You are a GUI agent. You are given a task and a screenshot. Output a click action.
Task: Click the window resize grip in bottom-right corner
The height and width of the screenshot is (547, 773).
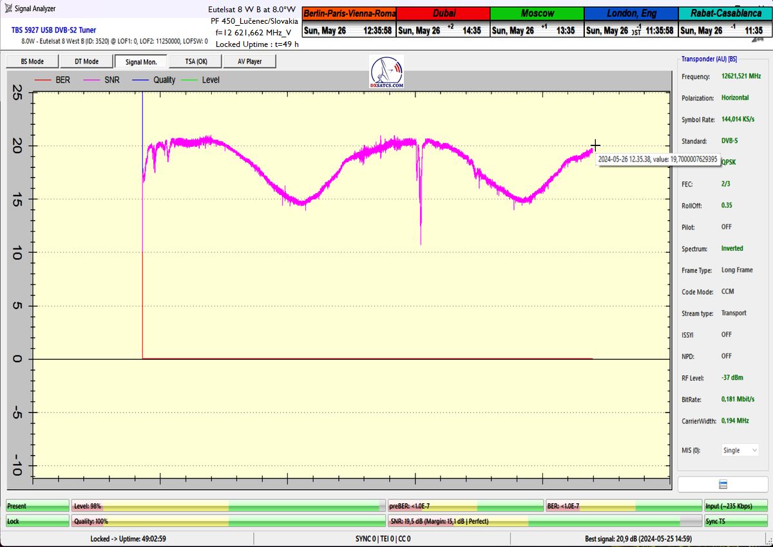tap(768, 542)
